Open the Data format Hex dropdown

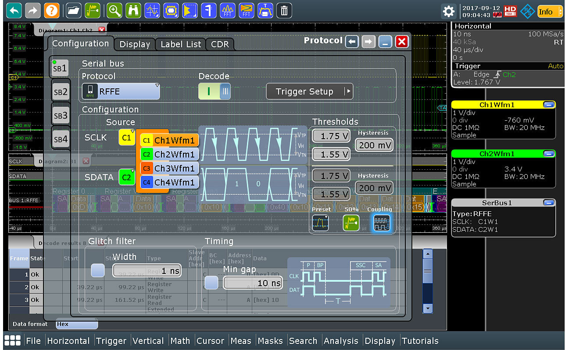click(x=77, y=324)
